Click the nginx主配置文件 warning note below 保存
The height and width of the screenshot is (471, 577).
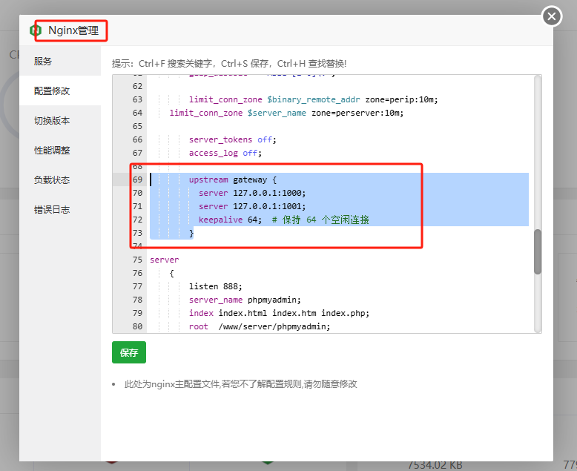click(240, 384)
